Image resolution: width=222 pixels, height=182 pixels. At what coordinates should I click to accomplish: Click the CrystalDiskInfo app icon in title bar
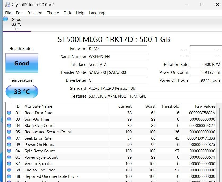coord(8,5)
